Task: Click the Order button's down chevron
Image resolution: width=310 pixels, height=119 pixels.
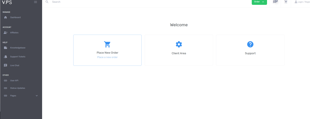Action: point(263,2)
